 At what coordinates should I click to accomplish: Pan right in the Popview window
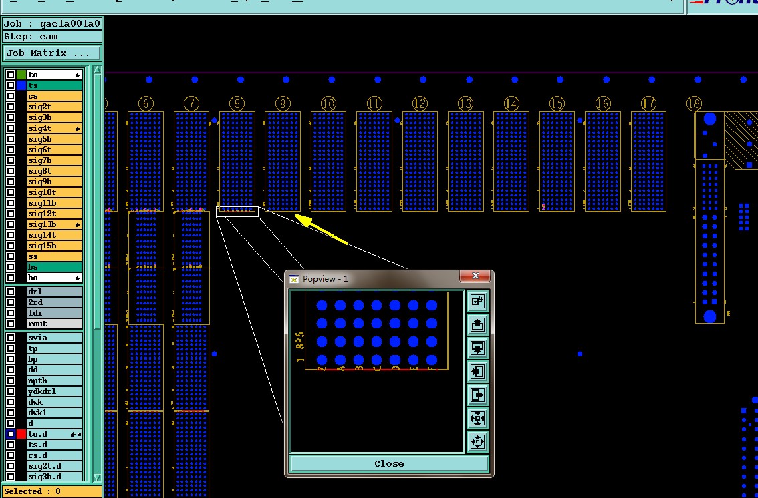tap(477, 395)
